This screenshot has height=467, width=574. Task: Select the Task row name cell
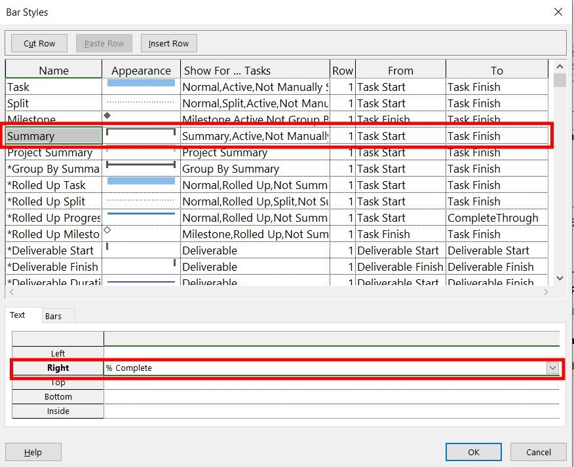[x=54, y=87]
